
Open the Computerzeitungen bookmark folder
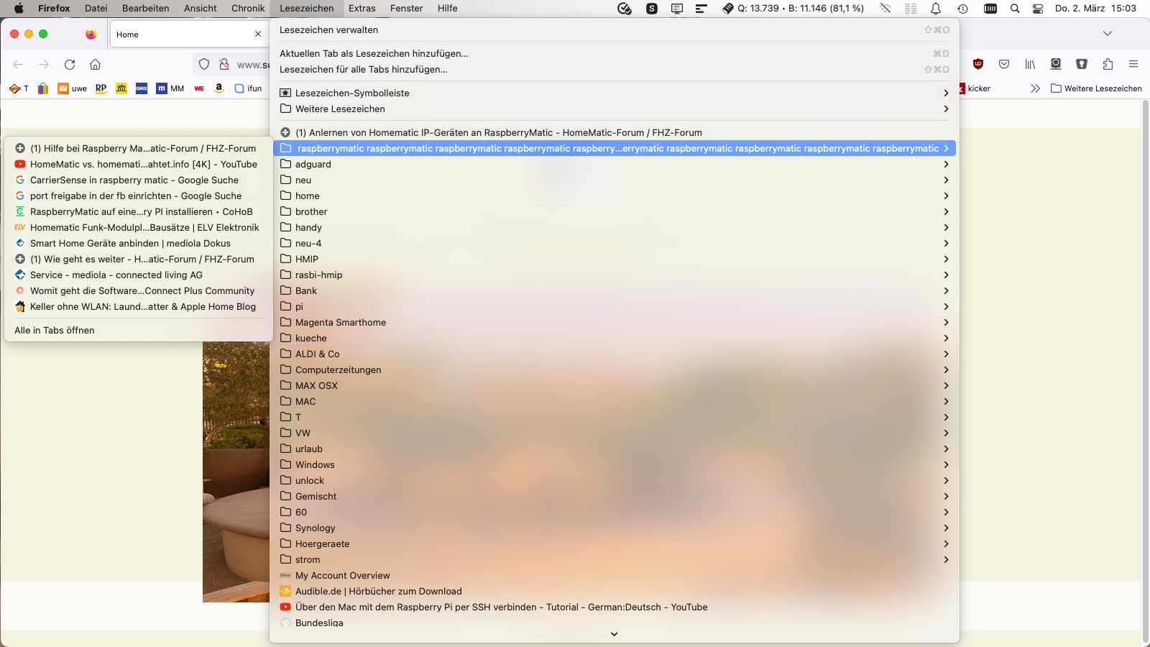coord(615,370)
